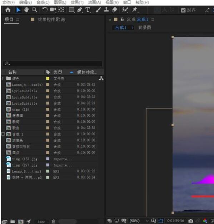Select the 进度条 composition item
The image size is (214, 224).
click(x=18, y=140)
